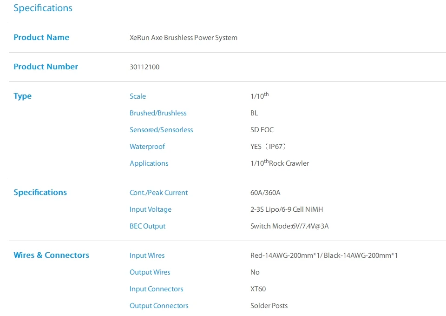The image size is (446, 316).
Task: Click the '1/10th' scale value
Action: (x=259, y=96)
